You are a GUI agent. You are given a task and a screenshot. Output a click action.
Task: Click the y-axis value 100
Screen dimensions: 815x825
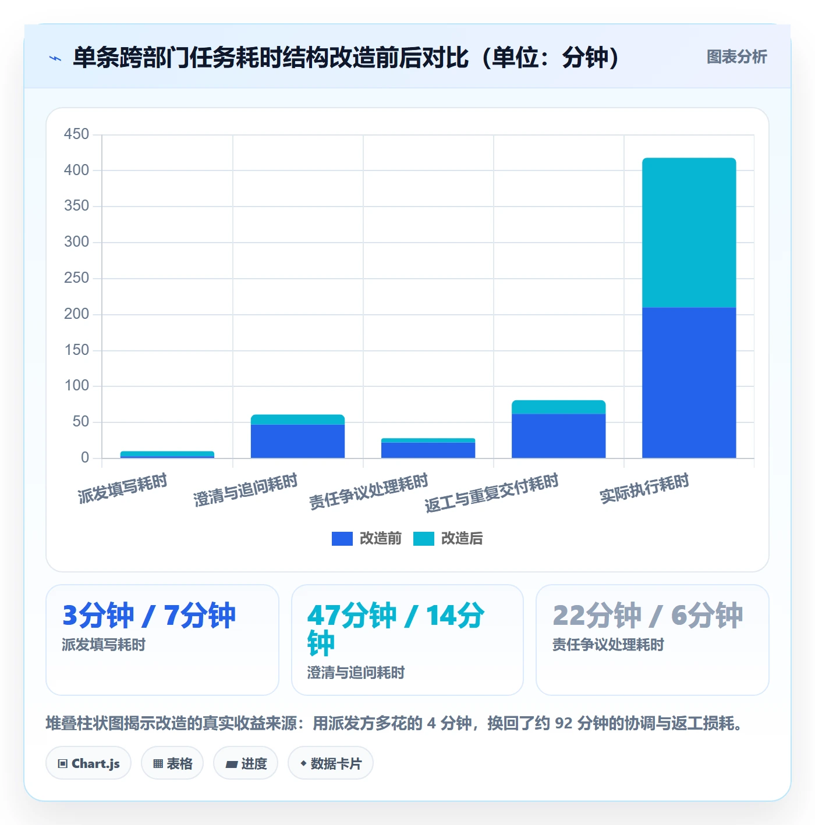coord(76,386)
